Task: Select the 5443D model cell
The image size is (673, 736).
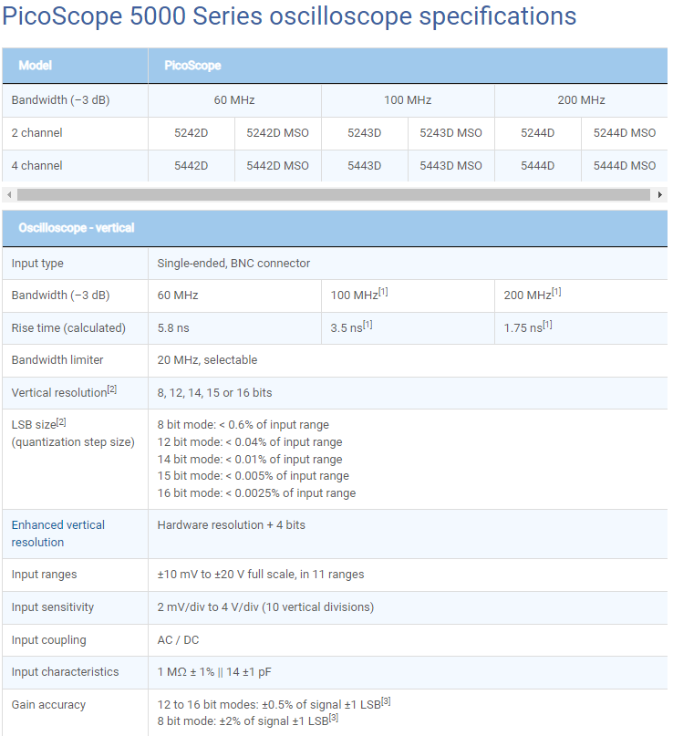Action: pos(364,166)
